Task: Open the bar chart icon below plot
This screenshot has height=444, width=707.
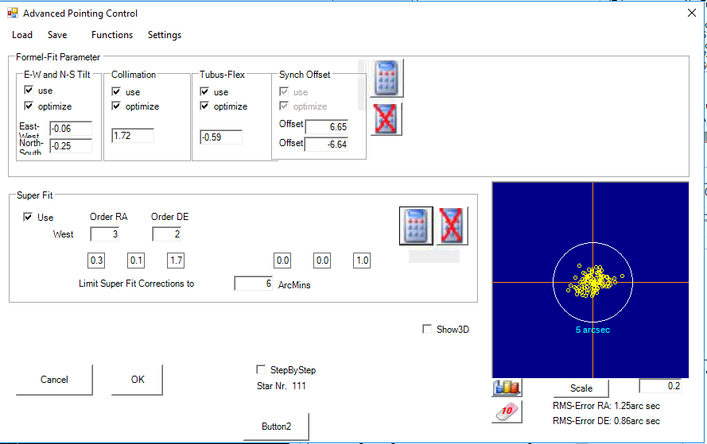Action: pyautogui.click(x=506, y=388)
